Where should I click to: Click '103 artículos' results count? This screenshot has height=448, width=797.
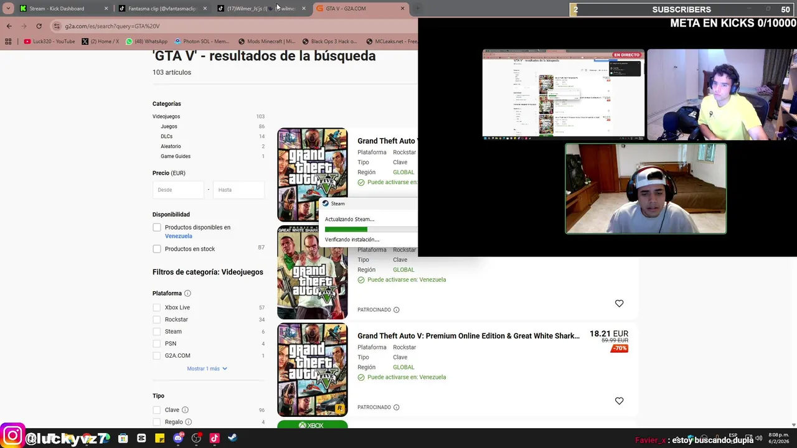click(x=172, y=72)
